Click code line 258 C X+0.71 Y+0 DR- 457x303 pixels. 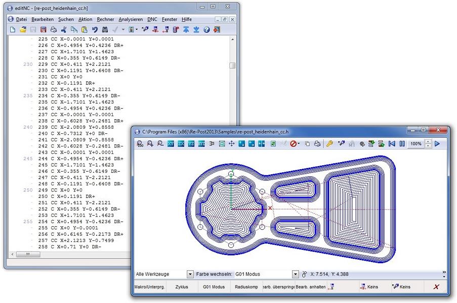tap(70, 247)
